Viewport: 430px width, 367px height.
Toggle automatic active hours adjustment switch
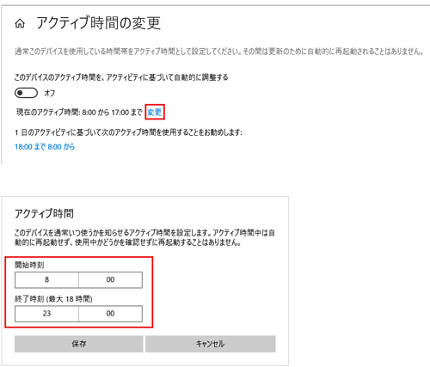[x=26, y=93]
